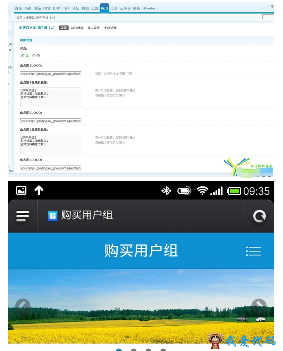Click the 09:35 clock in status bar
The image size is (283, 351).
(x=256, y=191)
